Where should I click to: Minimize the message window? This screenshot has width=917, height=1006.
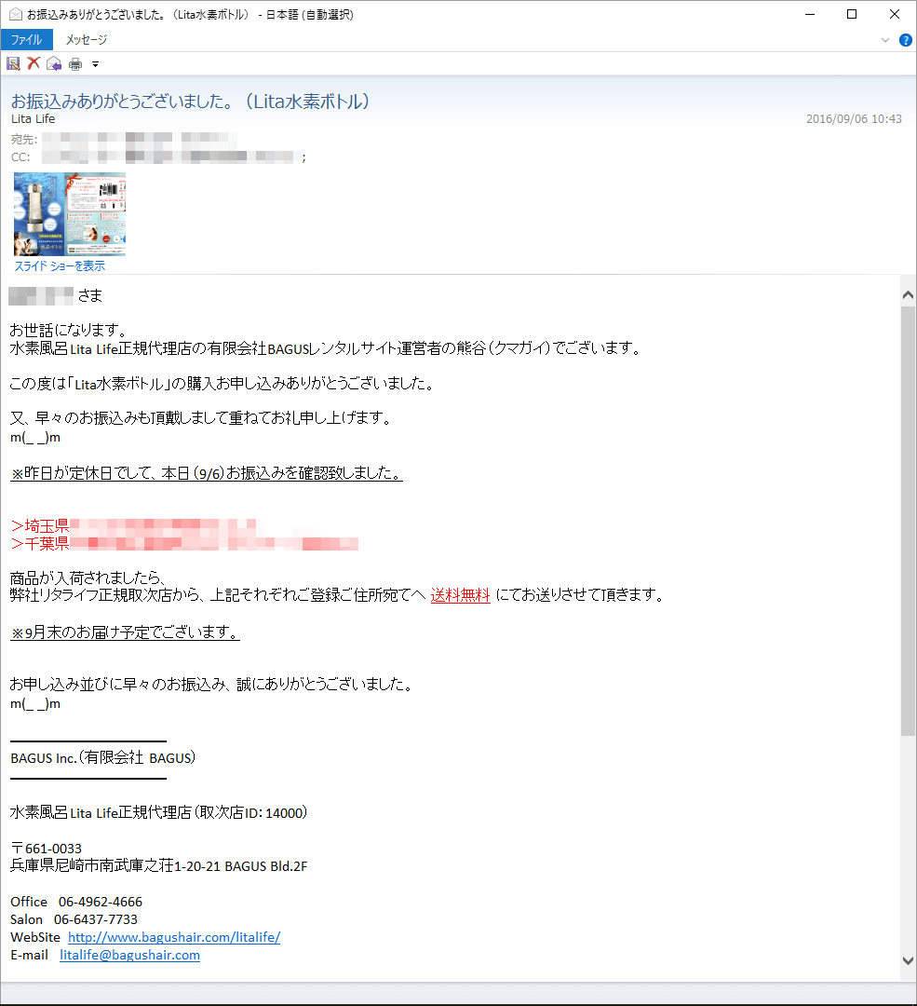point(810,14)
